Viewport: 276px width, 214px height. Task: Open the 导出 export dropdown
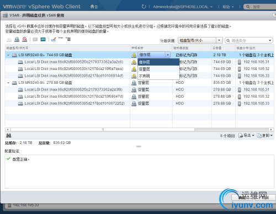pyautogui.click(x=246, y=136)
